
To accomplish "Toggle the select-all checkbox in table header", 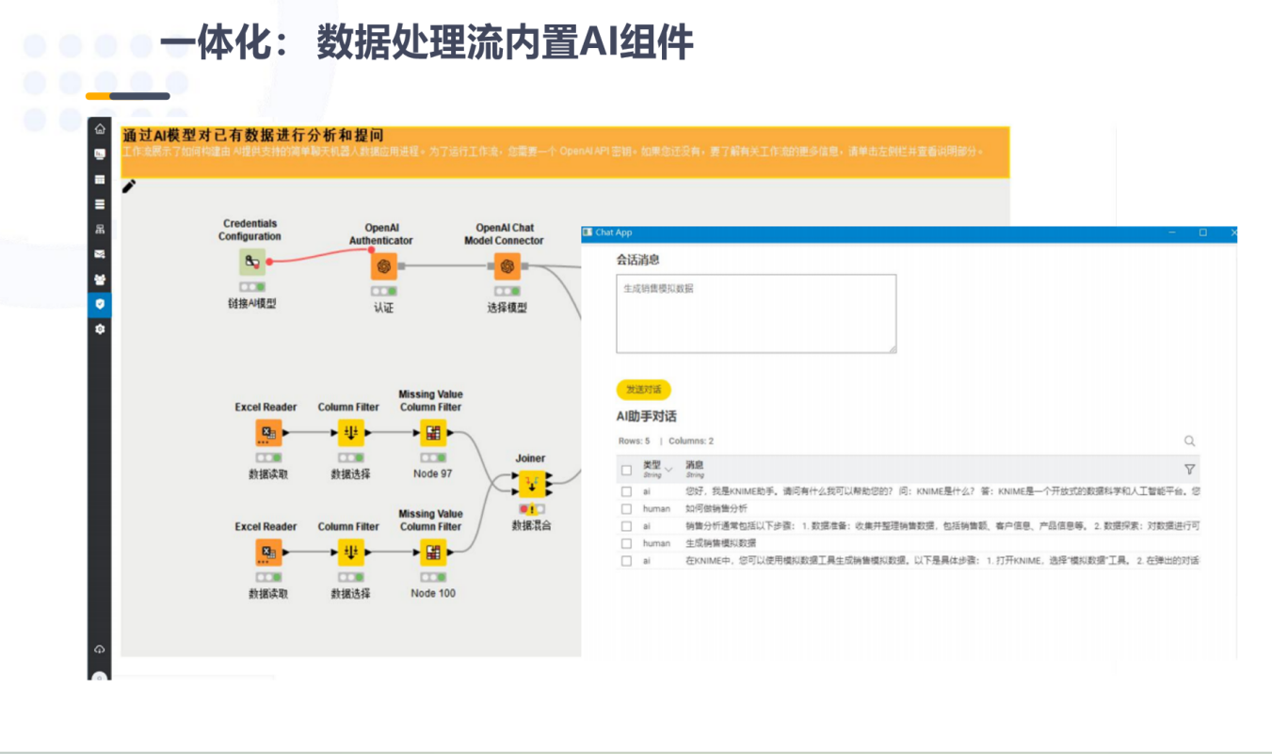I will (x=627, y=470).
